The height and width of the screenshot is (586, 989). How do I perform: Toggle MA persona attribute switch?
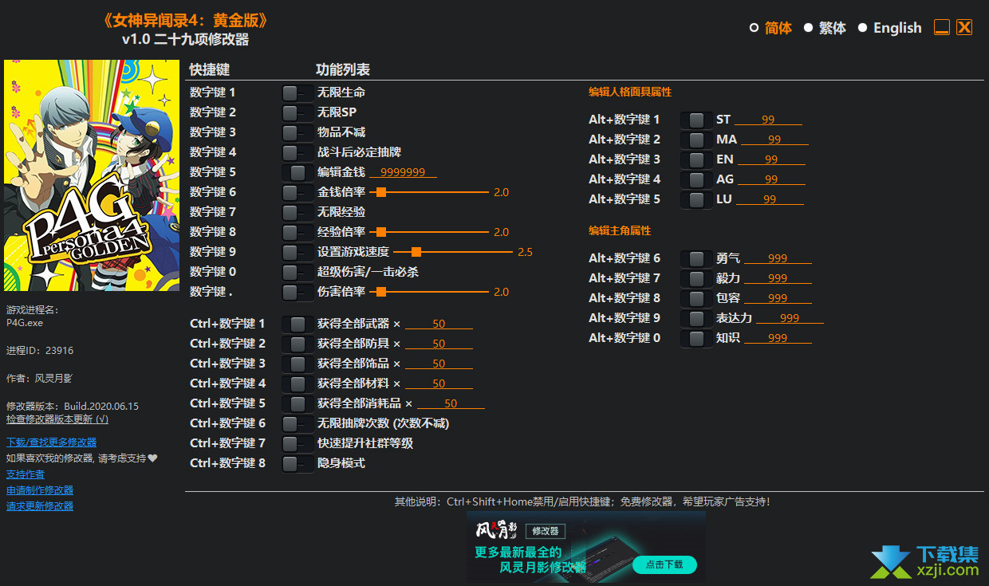696,140
